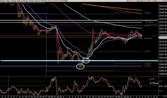
Task: Click the 2301.00 price axis label
Action: coord(163,61)
